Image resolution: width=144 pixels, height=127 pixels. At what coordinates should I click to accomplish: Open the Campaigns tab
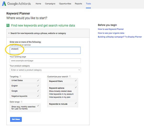50,4
